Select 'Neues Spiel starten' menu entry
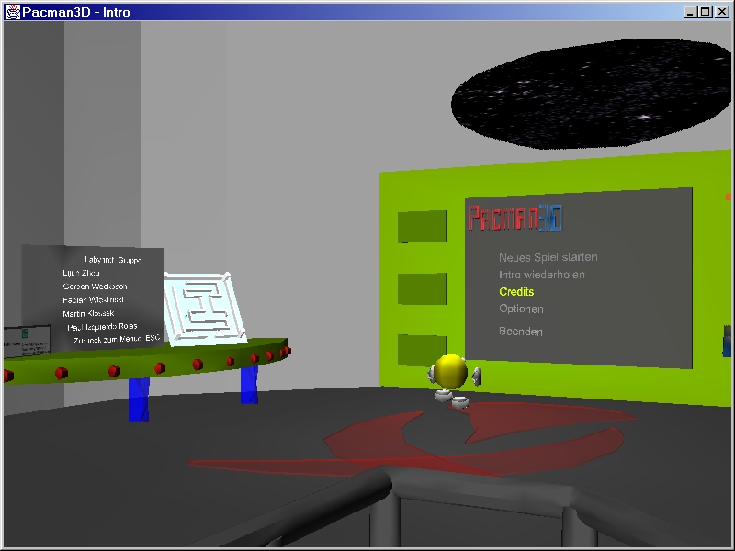 (548, 257)
